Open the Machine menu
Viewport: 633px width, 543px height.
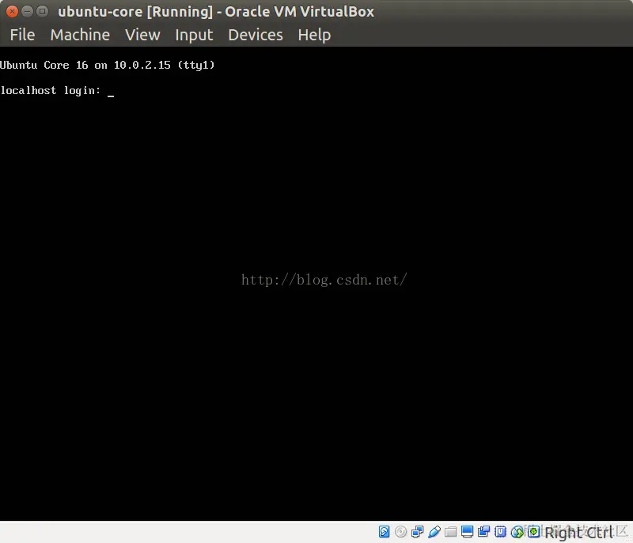point(80,35)
